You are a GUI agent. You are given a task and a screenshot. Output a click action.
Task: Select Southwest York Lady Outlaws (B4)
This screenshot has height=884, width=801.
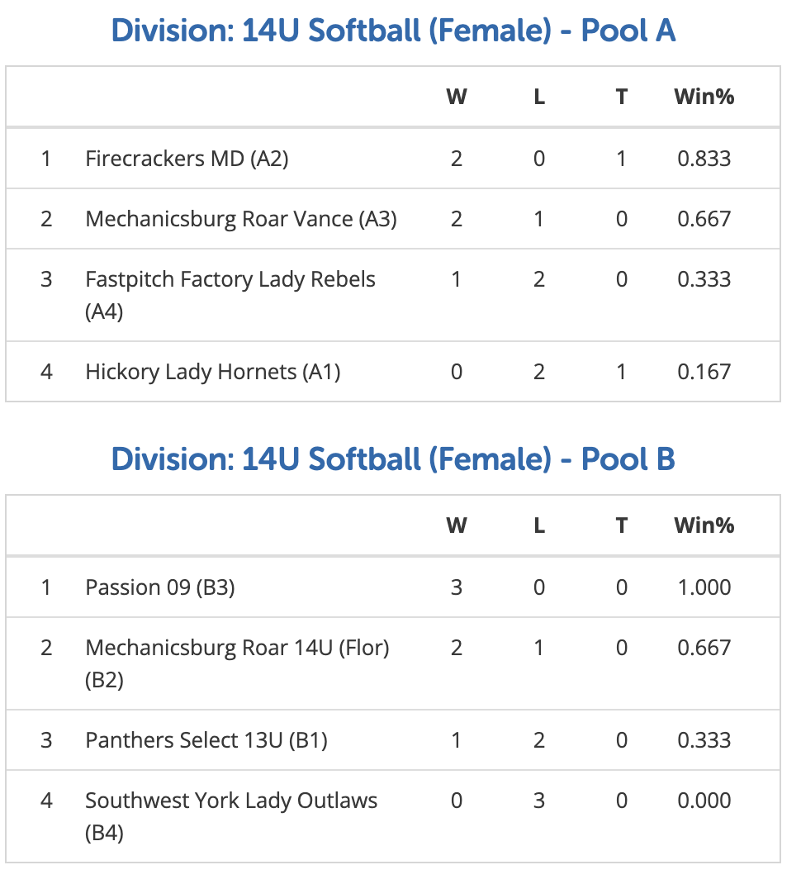click(231, 816)
